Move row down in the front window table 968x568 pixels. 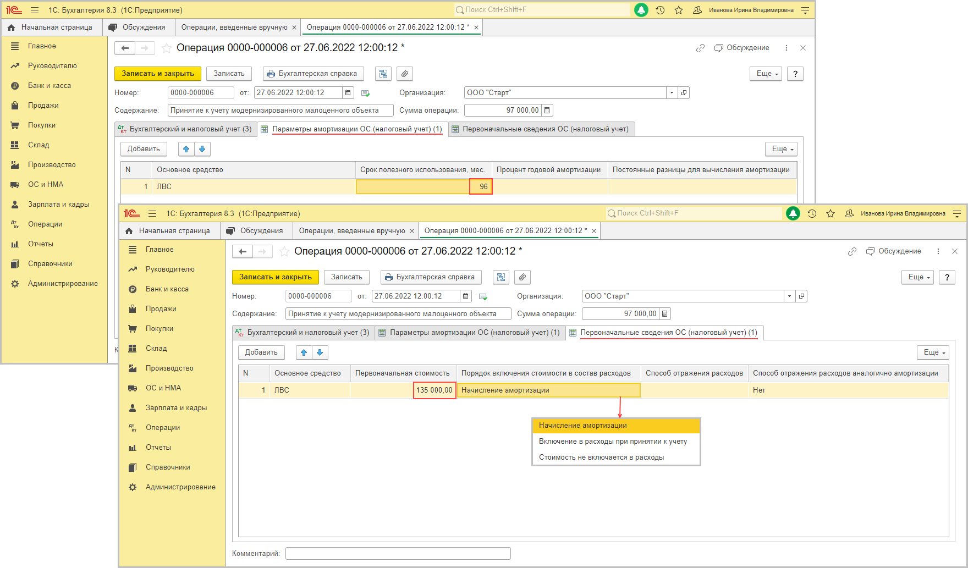[x=320, y=352]
